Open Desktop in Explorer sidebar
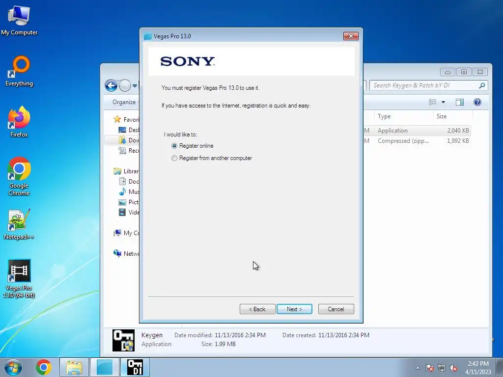 (x=129, y=130)
